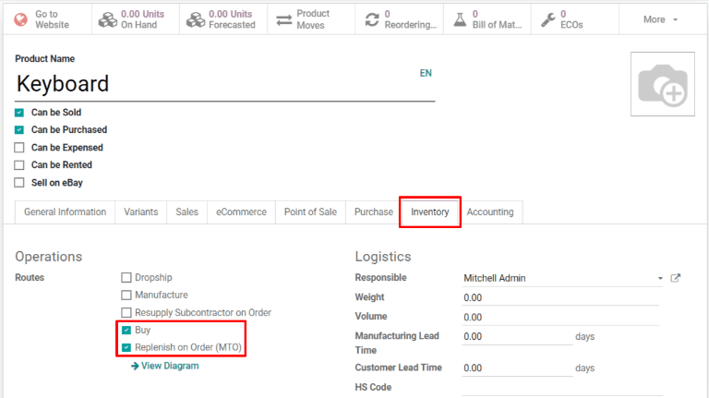Disable Replenish on Order (MTO) route
Image resolution: width=709 pixels, height=398 pixels.
coord(126,348)
